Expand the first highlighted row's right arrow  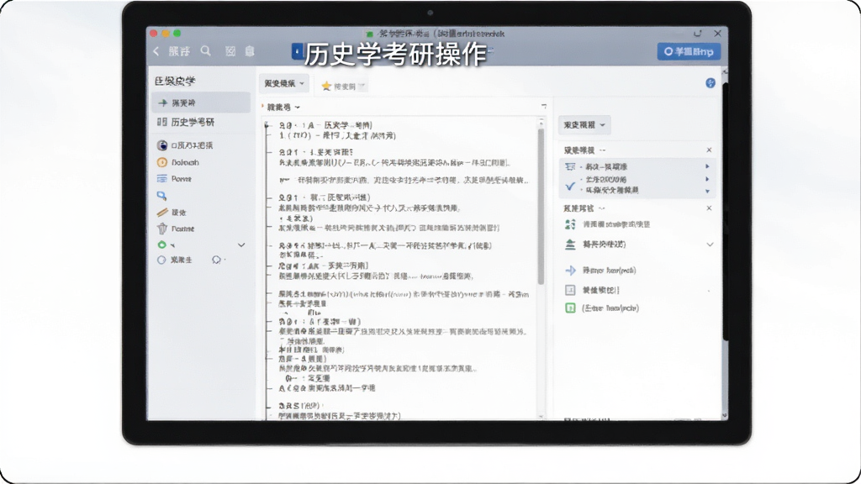coord(707,166)
